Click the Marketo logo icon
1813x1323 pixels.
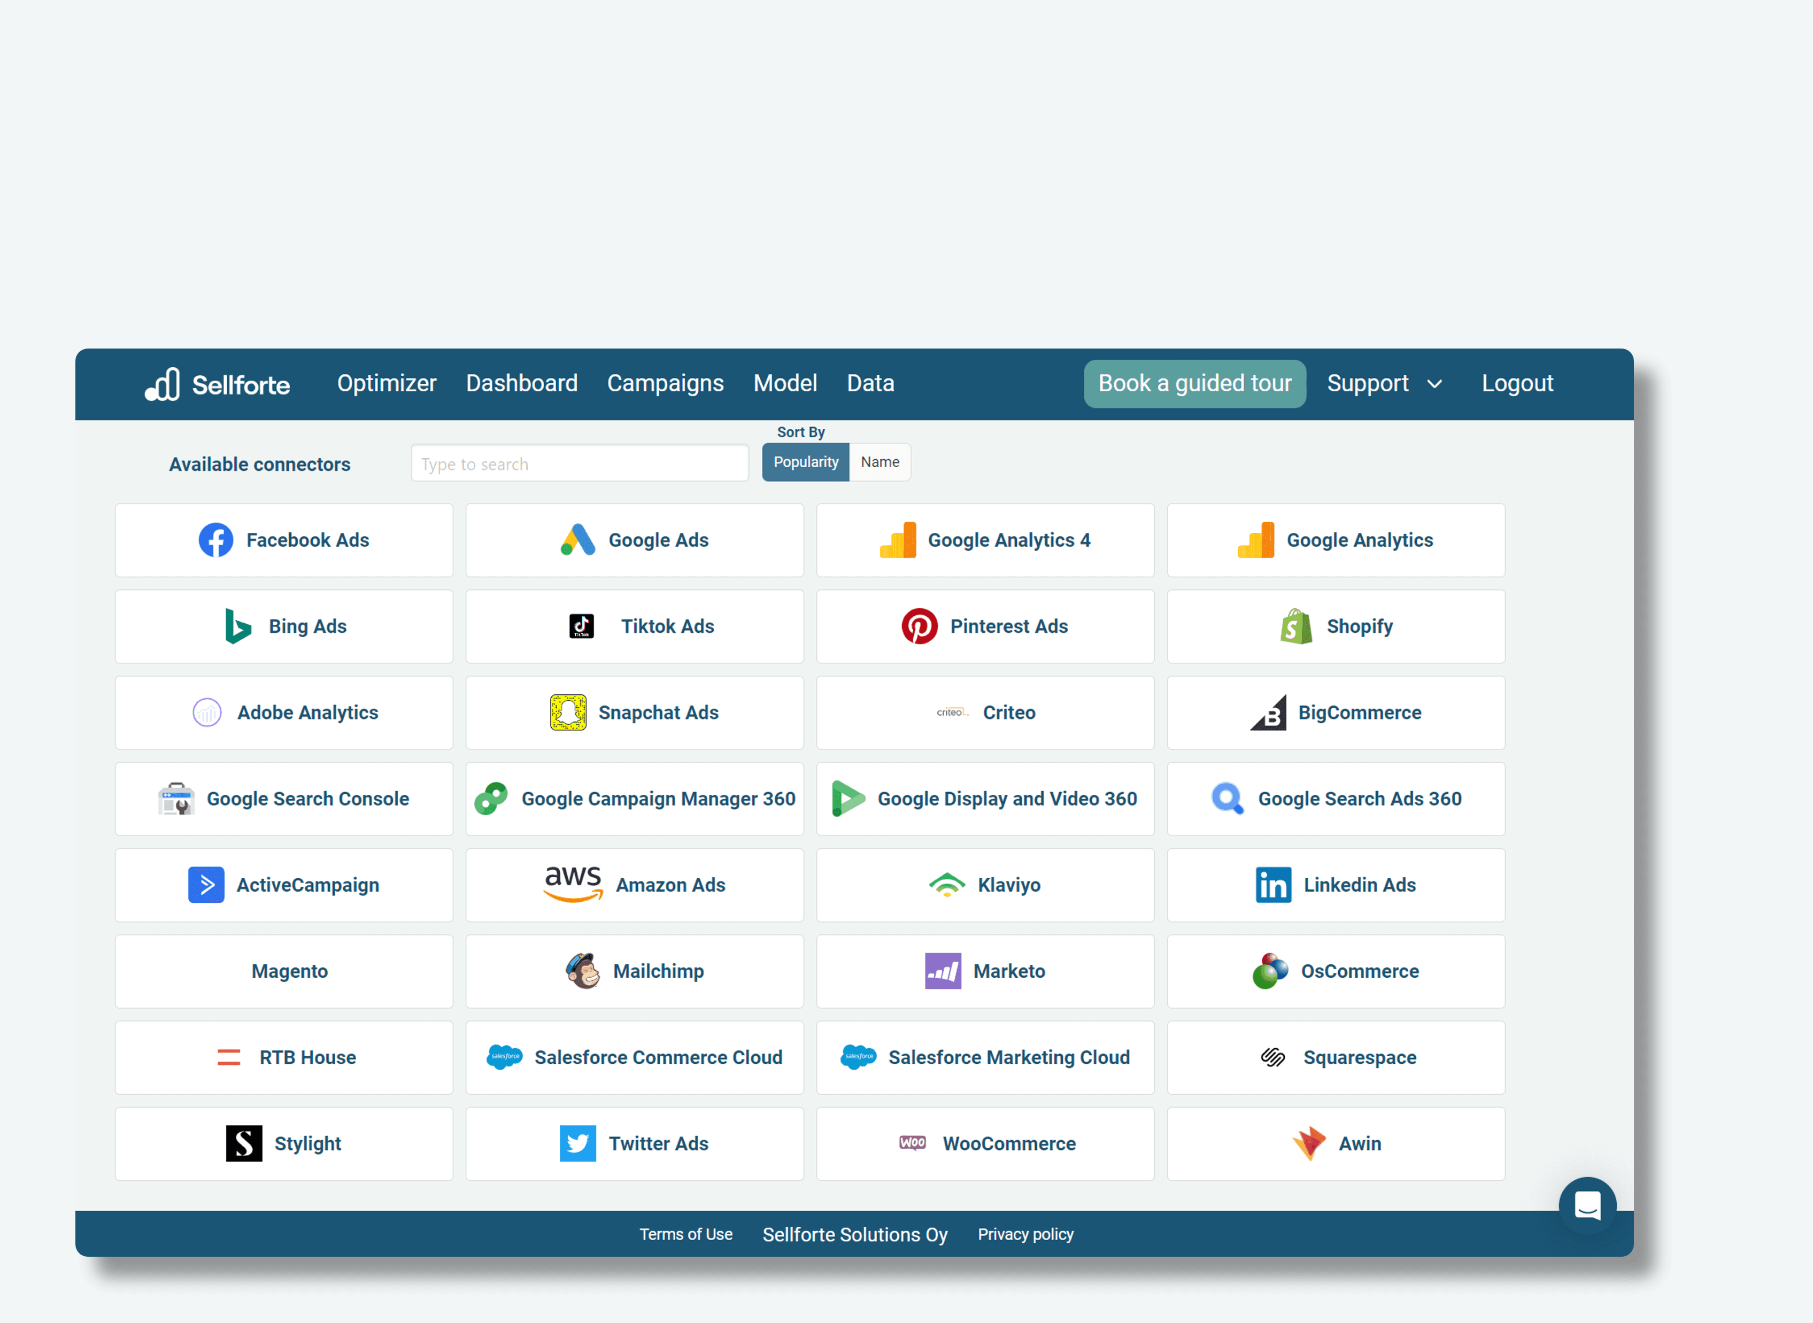tap(943, 971)
